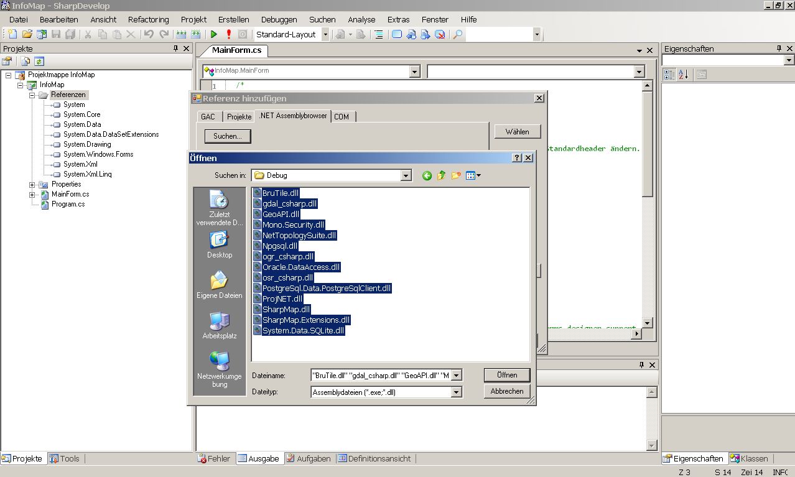The width and height of the screenshot is (795, 477).
Task: Toggle the categorized view icon in Eigenschaften panel
Action: click(669, 74)
